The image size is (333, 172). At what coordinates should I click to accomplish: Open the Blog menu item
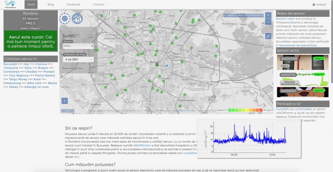click(50, 5)
